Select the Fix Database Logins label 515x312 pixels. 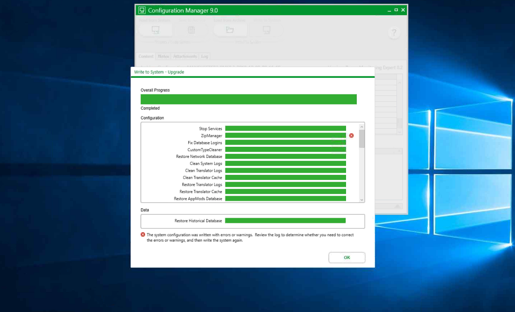pyautogui.click(x=205, y=143)
